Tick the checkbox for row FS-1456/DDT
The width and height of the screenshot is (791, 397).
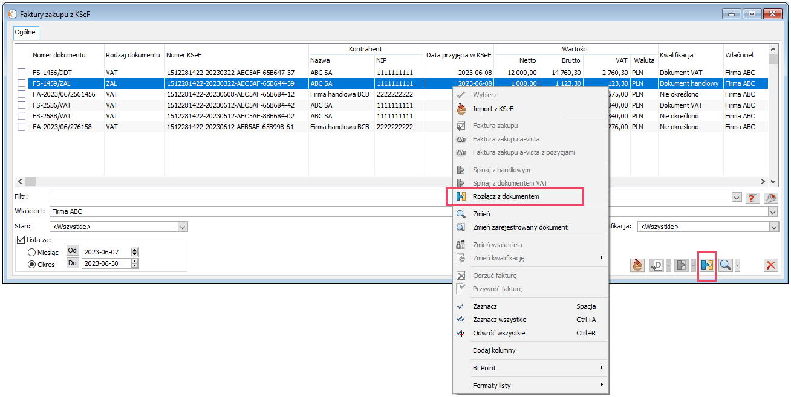[21, 73]
